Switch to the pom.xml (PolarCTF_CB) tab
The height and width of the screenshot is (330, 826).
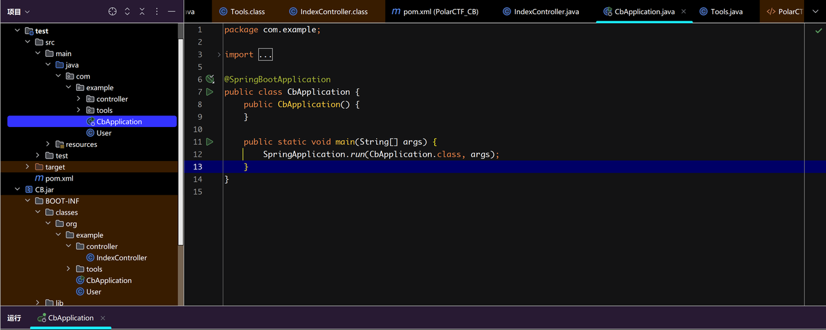436,12
